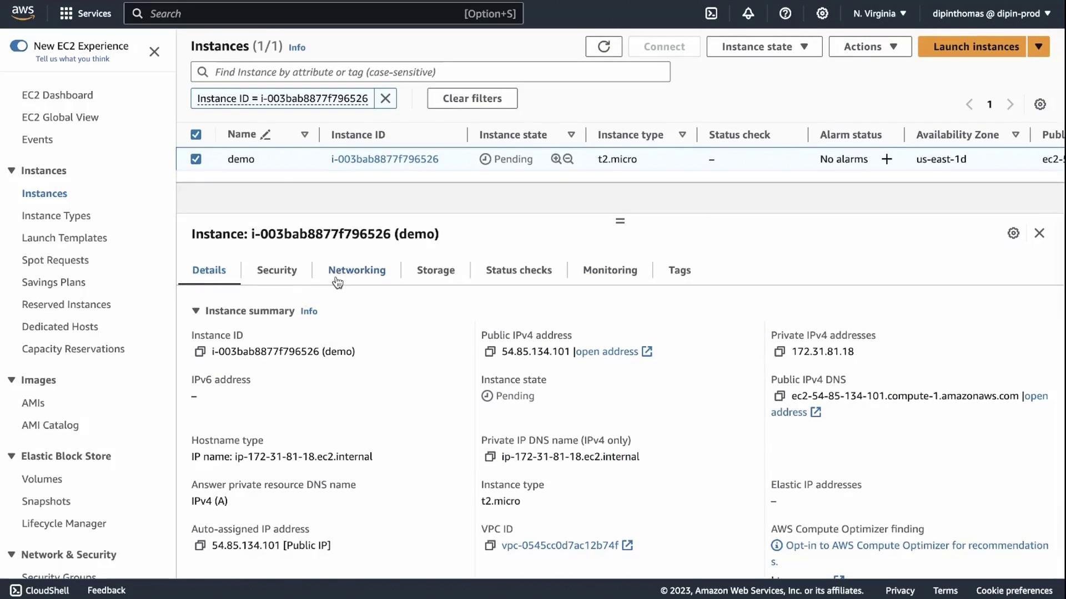The width and height of the screenshot is (1066, 599).
Task: Open the Status checks tab
Action: click(x=519, y=270)
